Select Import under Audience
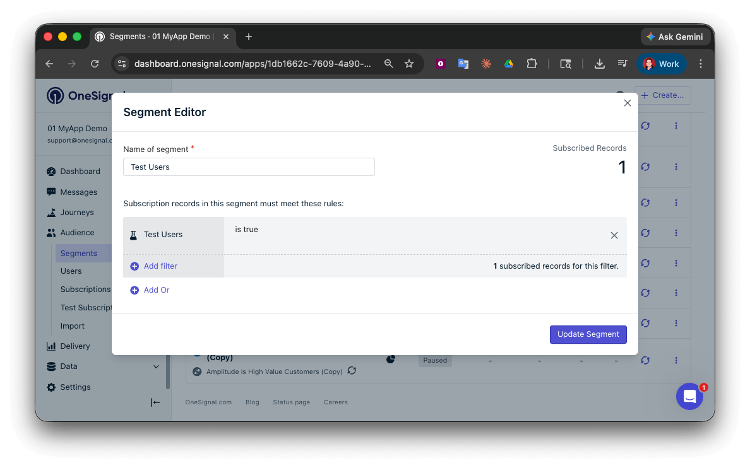750x468 pixels. pyautogui.click(x=72, y=326)
